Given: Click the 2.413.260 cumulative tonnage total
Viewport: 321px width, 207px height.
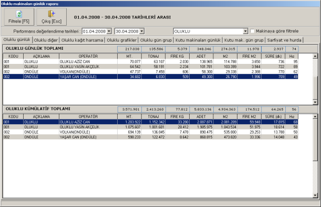Looking at the screenshot, I should pos(153,110).
